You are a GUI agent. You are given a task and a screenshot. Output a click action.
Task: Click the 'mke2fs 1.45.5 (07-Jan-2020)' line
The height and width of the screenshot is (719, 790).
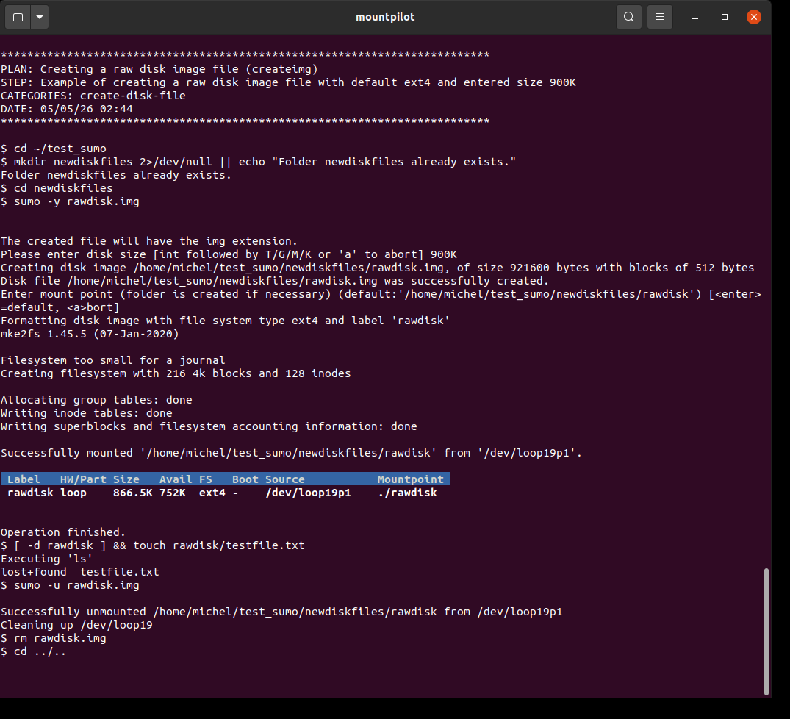(90, 334)
